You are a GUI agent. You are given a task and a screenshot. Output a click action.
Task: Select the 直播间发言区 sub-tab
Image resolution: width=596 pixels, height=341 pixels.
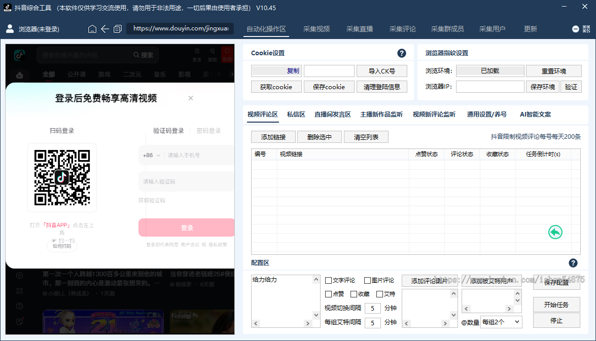pos(333,115)
